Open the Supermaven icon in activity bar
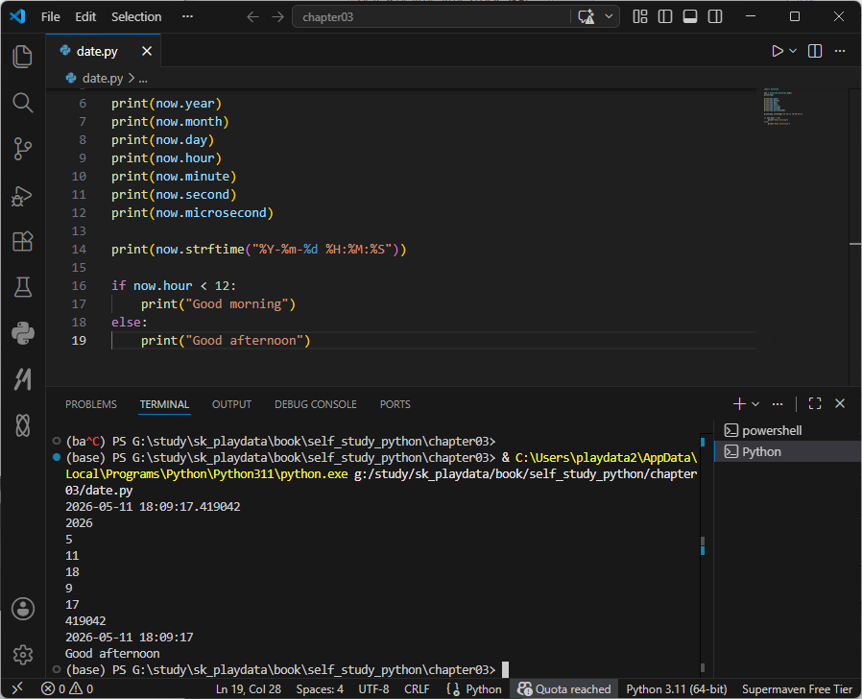The width and height of the screenshot is (862, 699). [x=22, y=379]
